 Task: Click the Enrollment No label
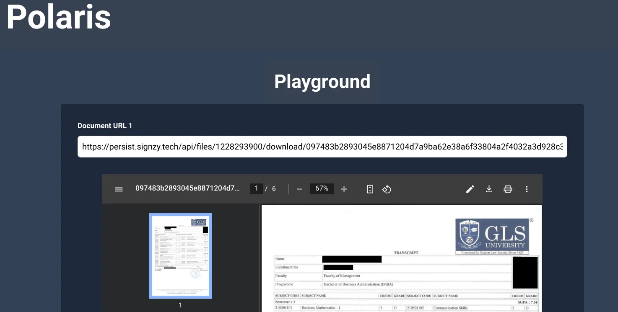[287, 267]
